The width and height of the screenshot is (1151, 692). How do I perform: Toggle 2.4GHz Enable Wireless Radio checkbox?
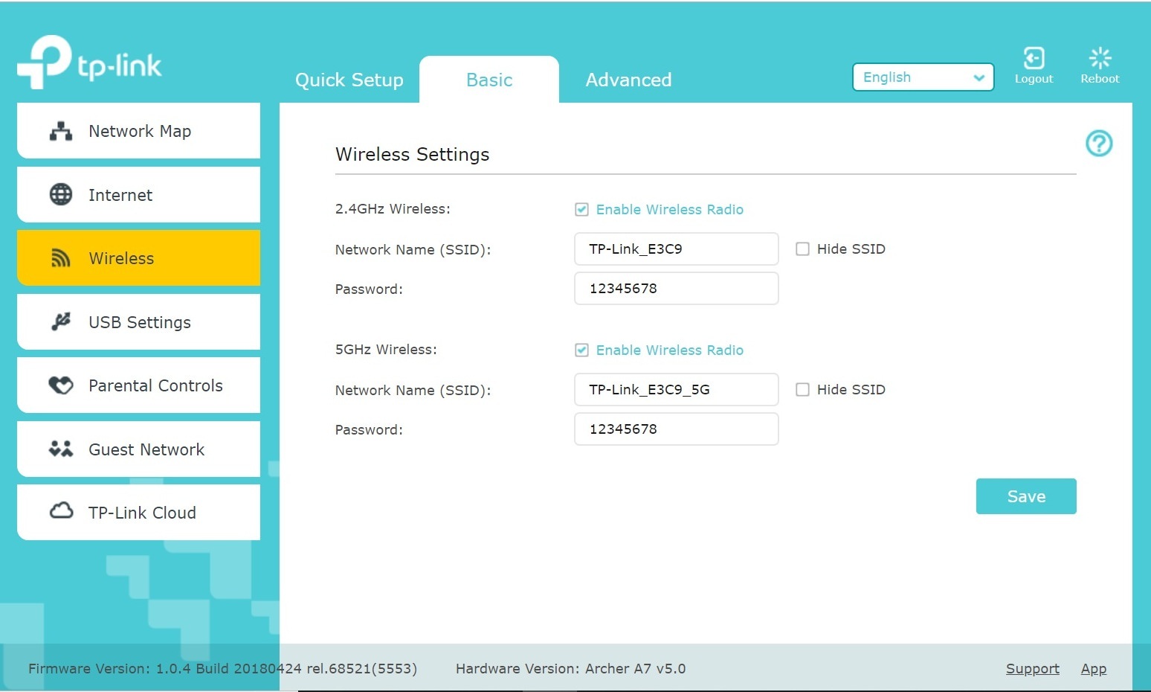pyautogui.click(x=581, y=210)
